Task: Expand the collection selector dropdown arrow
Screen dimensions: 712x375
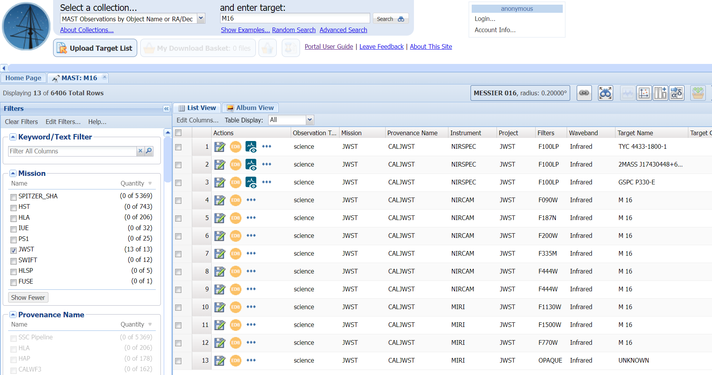Action: 201,19
